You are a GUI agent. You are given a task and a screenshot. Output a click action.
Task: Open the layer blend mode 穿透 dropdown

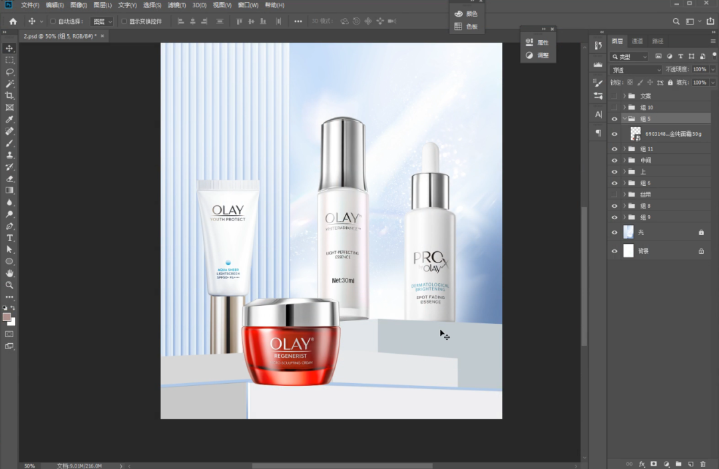(636, 70)
